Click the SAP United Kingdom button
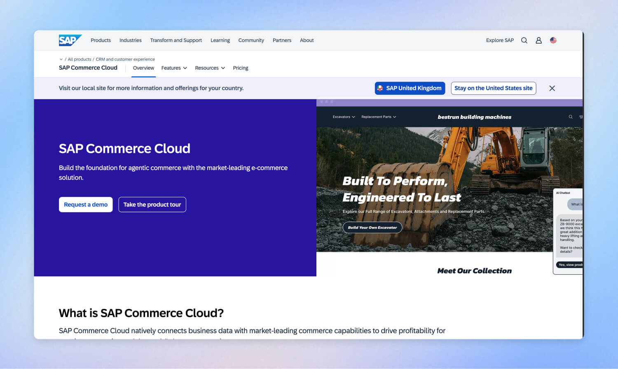Image resolution: width=618 pixels, height=369 pixels. pos(410,88)
